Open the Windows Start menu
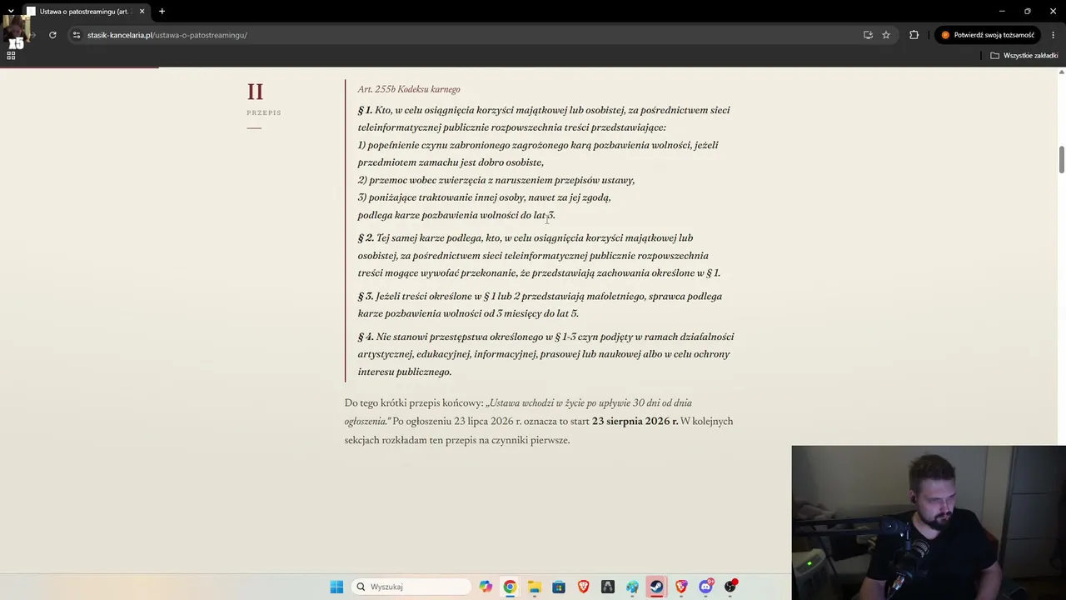 (x=336, y=587)
